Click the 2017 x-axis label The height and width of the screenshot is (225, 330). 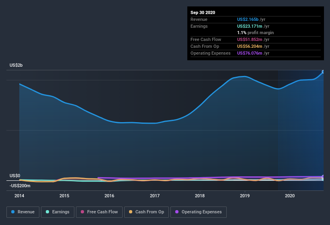(155, 196)
